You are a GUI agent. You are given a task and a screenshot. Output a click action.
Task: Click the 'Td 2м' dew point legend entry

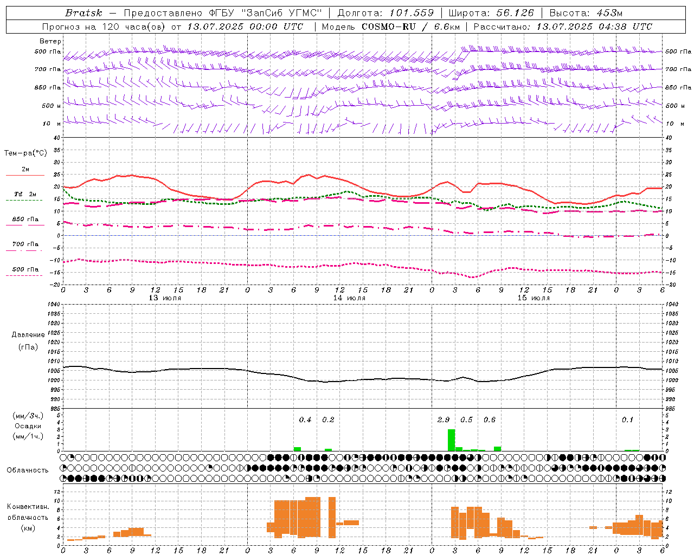(25, 194)
